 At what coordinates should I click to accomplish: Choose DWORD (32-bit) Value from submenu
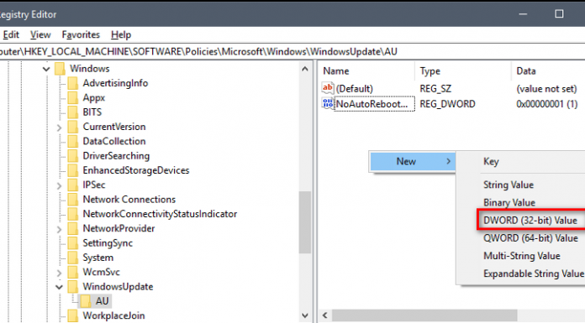click(531, 220)
